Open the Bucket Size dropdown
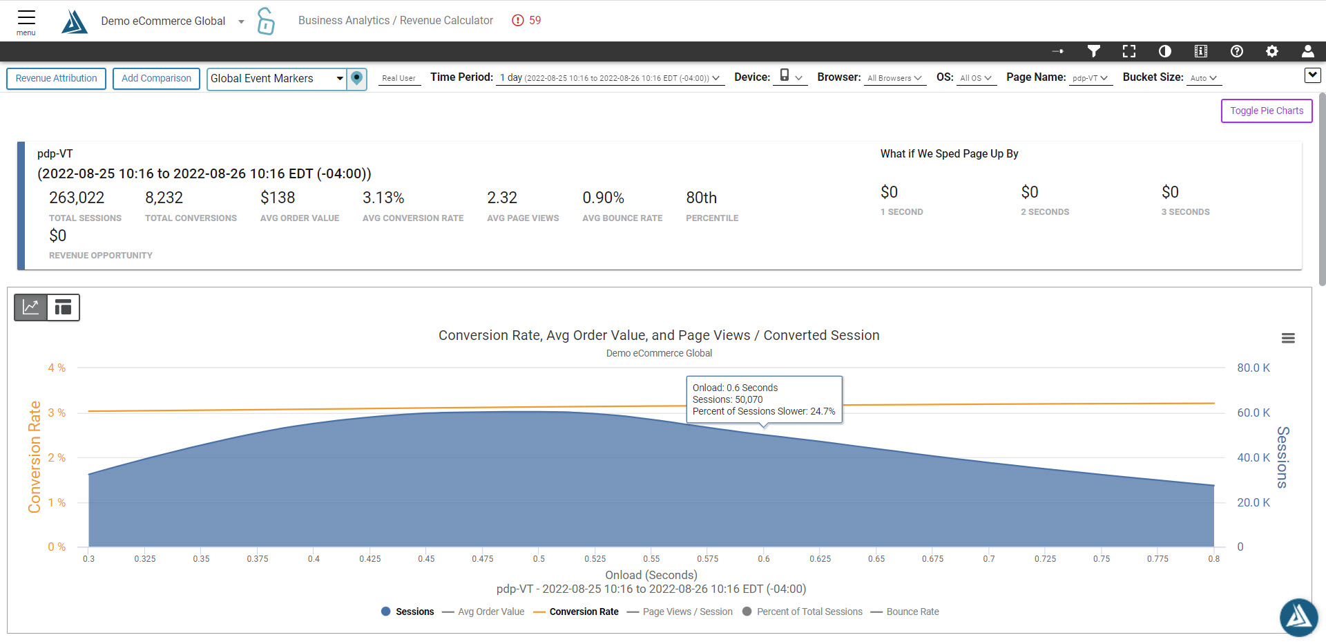This screenshot has width=1326, height=644. coord(1204,78)
